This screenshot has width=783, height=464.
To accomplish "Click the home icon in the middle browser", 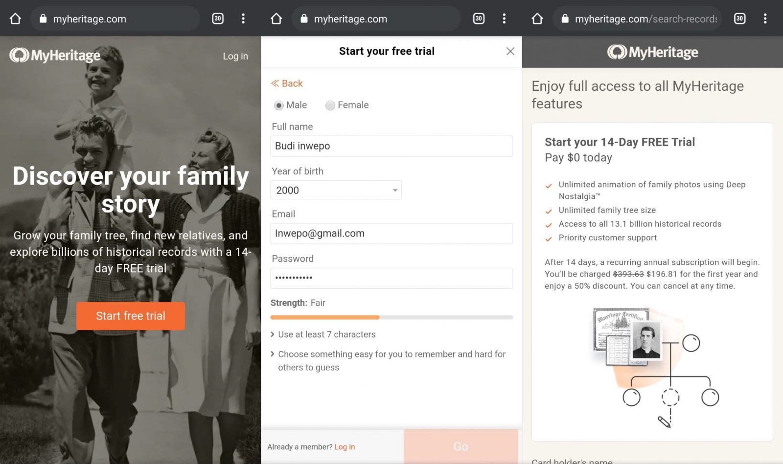I will pyautogui.click(x=276, y=19).
